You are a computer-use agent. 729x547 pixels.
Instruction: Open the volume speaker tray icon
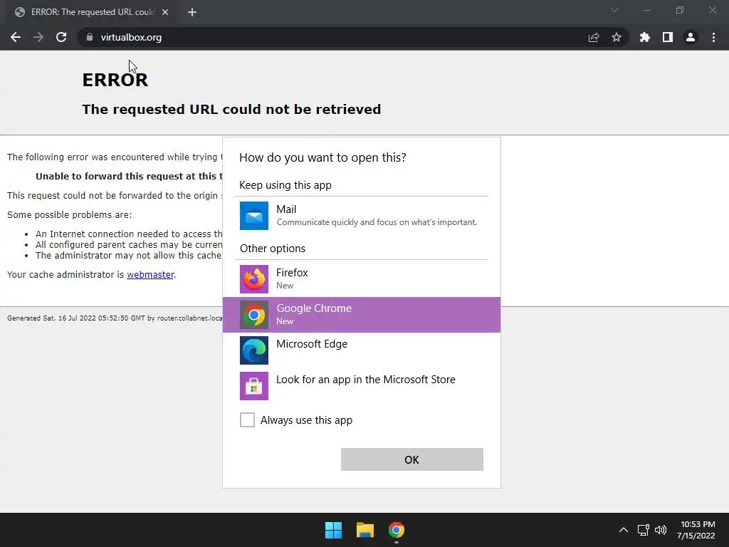click(661, 530)
